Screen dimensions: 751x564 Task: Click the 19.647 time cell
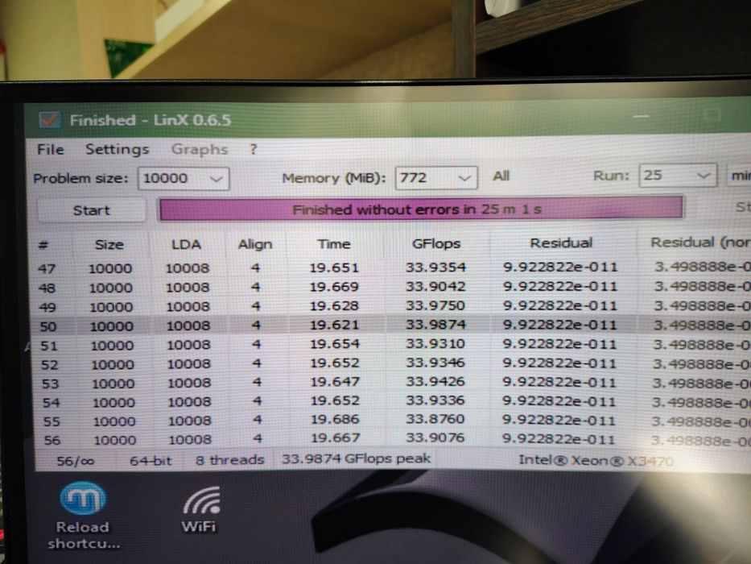pos(334,382)
